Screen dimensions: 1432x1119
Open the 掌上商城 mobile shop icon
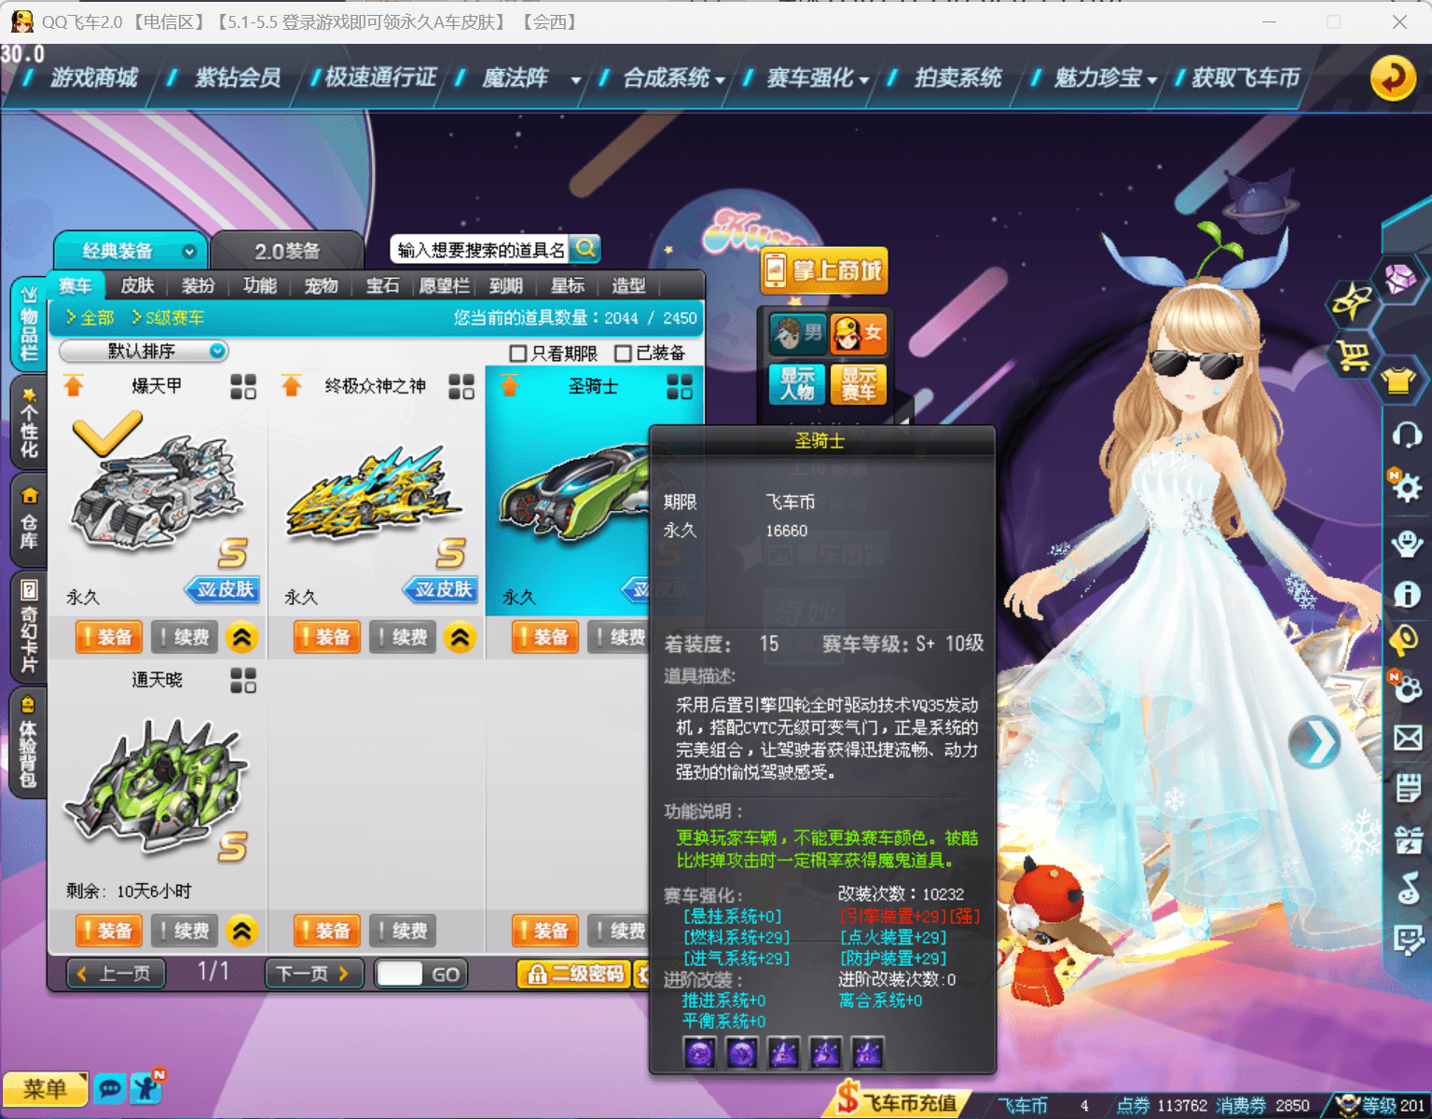coord(824,270)
